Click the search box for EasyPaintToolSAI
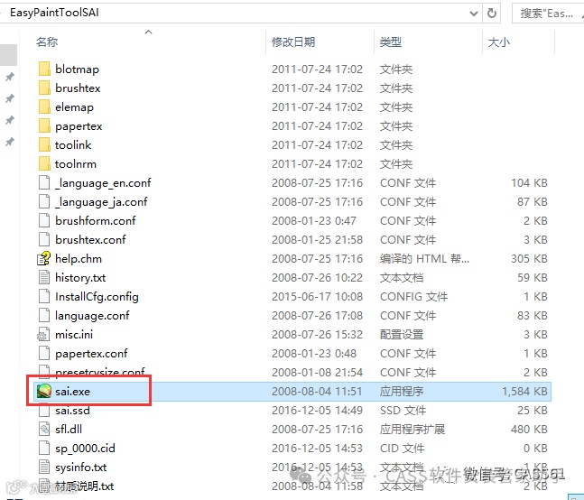Image resolution: width=584 pixels, height=500 pixels. click(x=548, y=14)
